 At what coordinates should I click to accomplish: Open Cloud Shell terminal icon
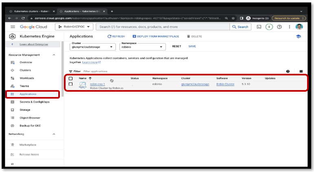259,27
